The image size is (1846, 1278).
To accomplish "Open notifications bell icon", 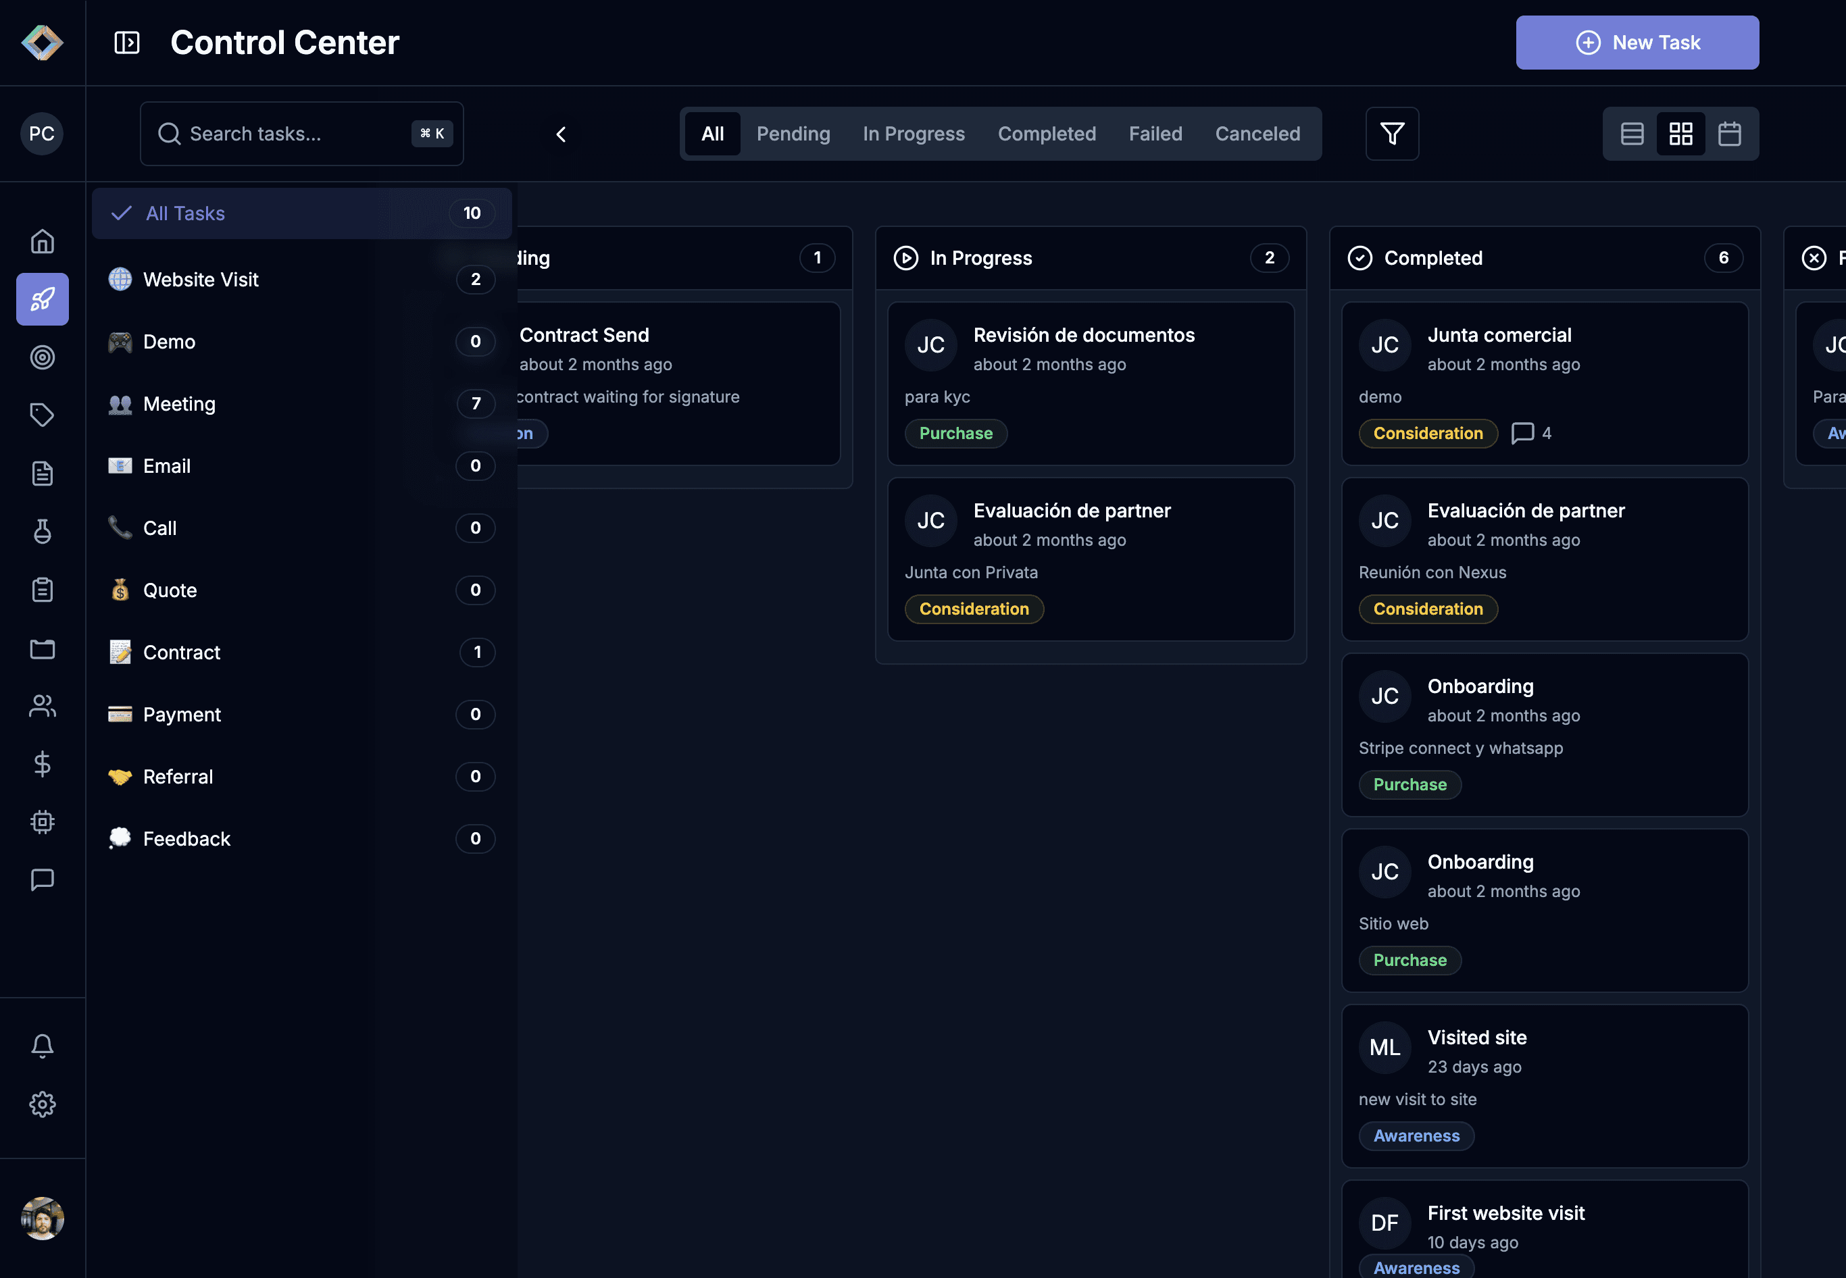I will pos(43,1046).
